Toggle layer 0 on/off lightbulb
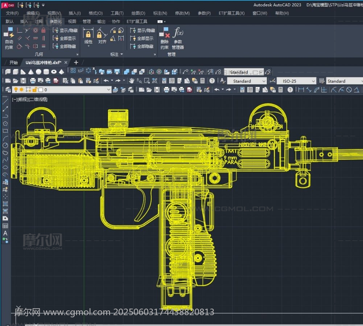Viewport: 363px width, 326px height. [16, 90]
